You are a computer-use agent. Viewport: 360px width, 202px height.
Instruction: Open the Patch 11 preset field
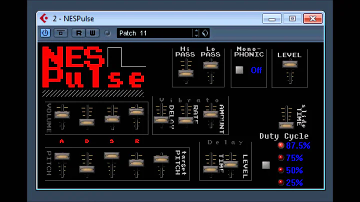pyautogui.click(x=155, y=33)
